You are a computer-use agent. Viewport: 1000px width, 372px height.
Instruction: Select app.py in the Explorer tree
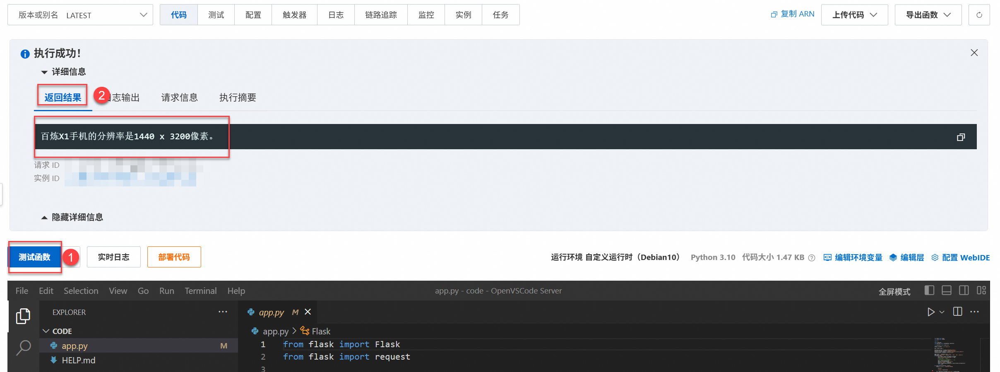(x=139, y=346)
